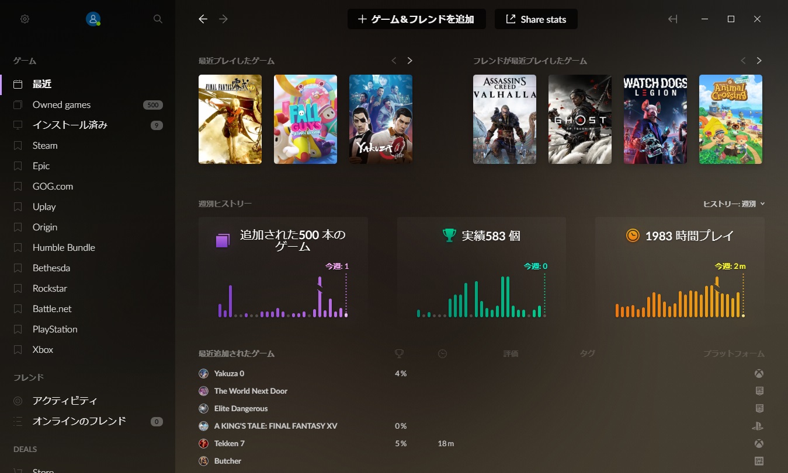Viewport: 788px width, 473px height.
Task: Show next recently played games
Action: pos(409,61)
